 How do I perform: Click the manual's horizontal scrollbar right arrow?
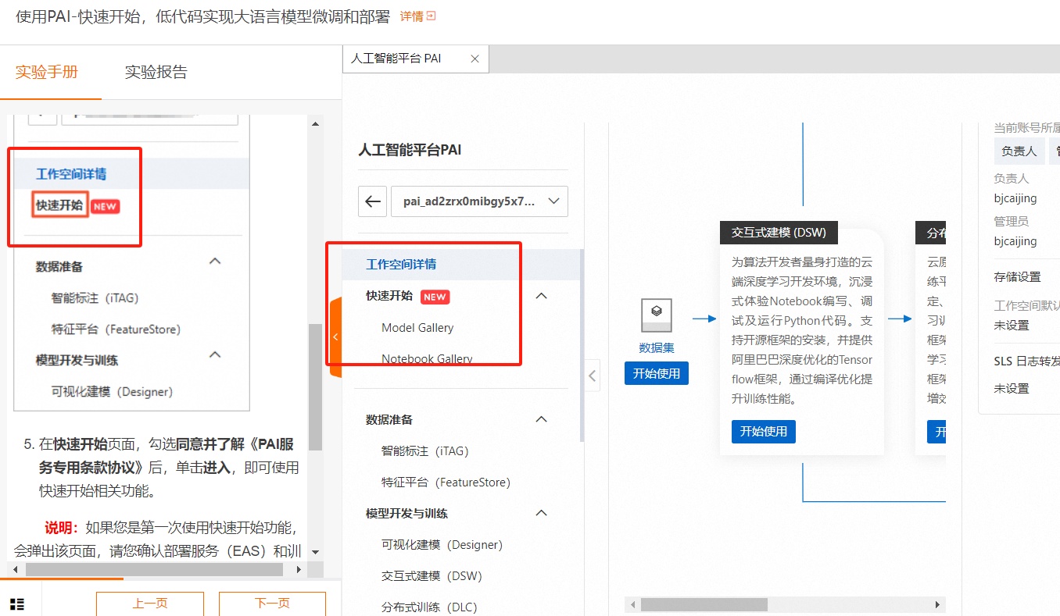pos(298,570)
